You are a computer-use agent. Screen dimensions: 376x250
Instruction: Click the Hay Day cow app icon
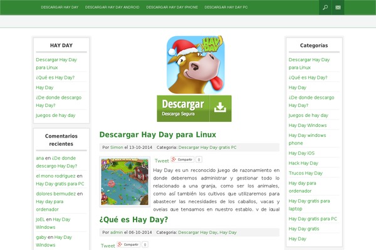(x=196, y=64)
